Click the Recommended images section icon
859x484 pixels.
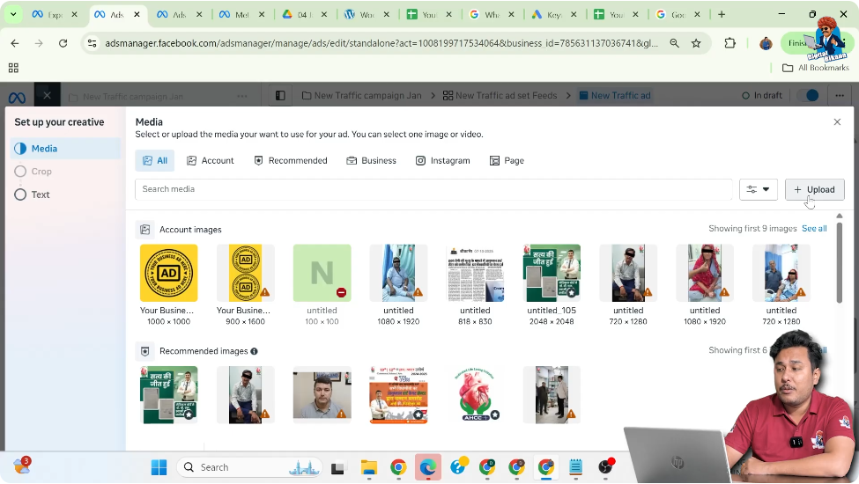coord(145,351)
